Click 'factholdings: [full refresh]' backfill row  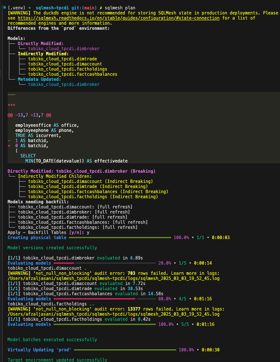77,227
